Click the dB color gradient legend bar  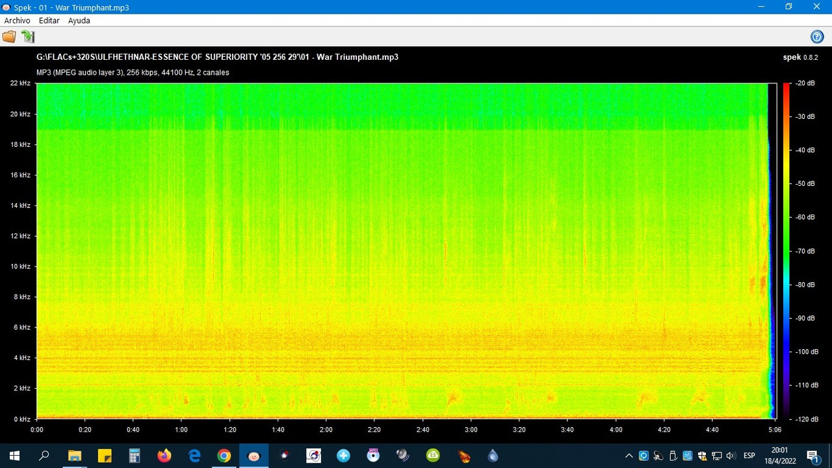(786, 250)
